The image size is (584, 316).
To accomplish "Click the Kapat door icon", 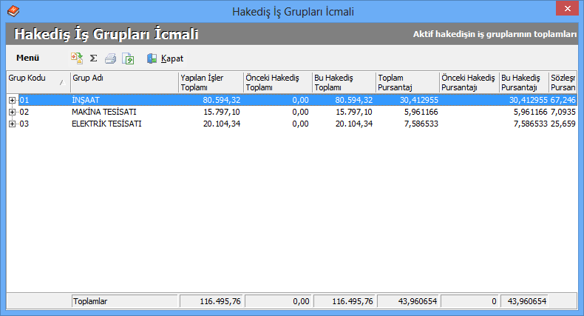I will pos(152,58).
